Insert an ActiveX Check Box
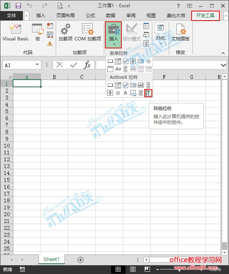The height and width of the screenshot is (274, 229). pyautogui.click(x=126, y=85)
